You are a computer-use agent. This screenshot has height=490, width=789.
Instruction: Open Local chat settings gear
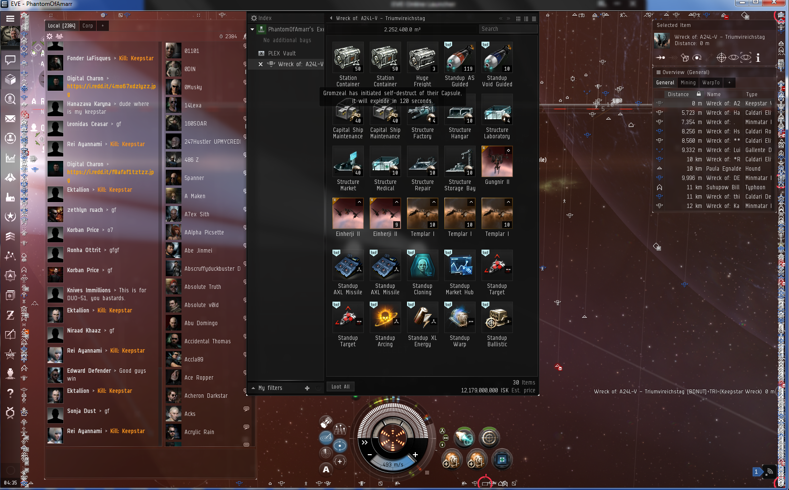pos(50,36)
